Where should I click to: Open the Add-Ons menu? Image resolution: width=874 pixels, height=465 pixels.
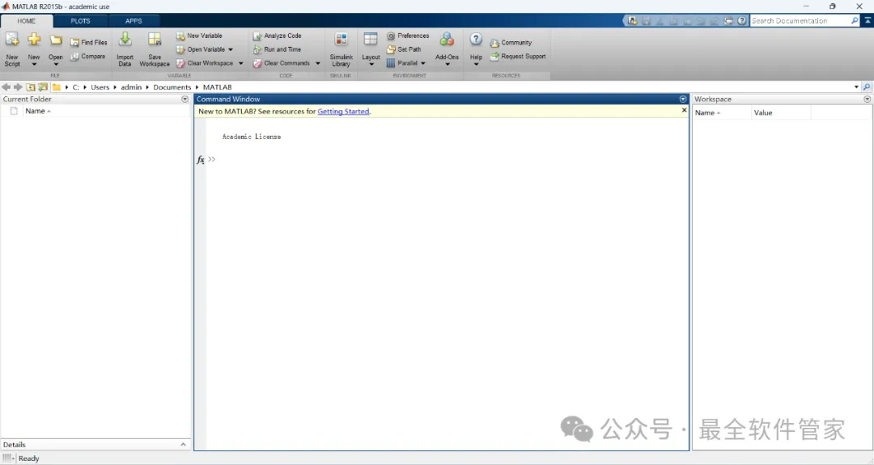[447, 49]
